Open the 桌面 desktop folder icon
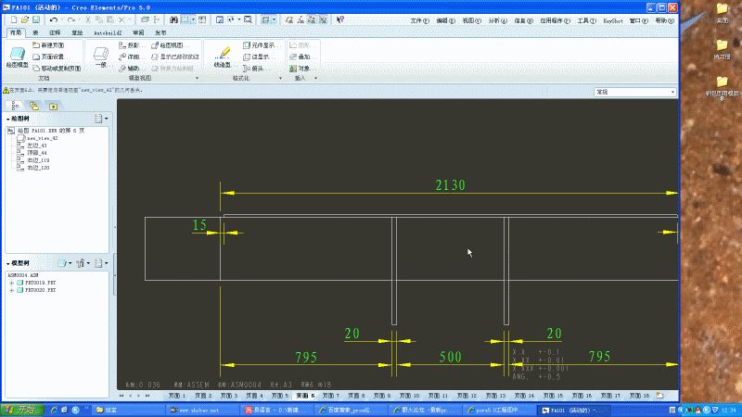 pyautogui.click(x=722, y=13)
